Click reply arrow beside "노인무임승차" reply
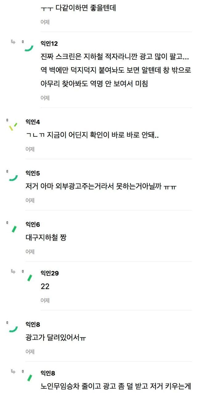 coord(13,372)
